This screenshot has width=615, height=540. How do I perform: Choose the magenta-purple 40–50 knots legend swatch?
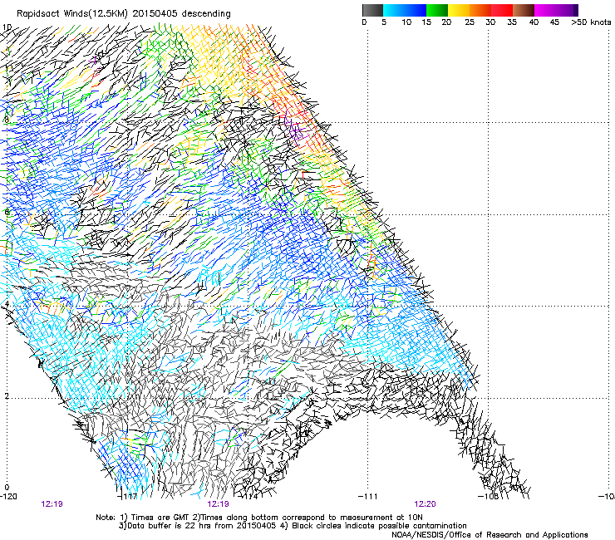[556, 10]
